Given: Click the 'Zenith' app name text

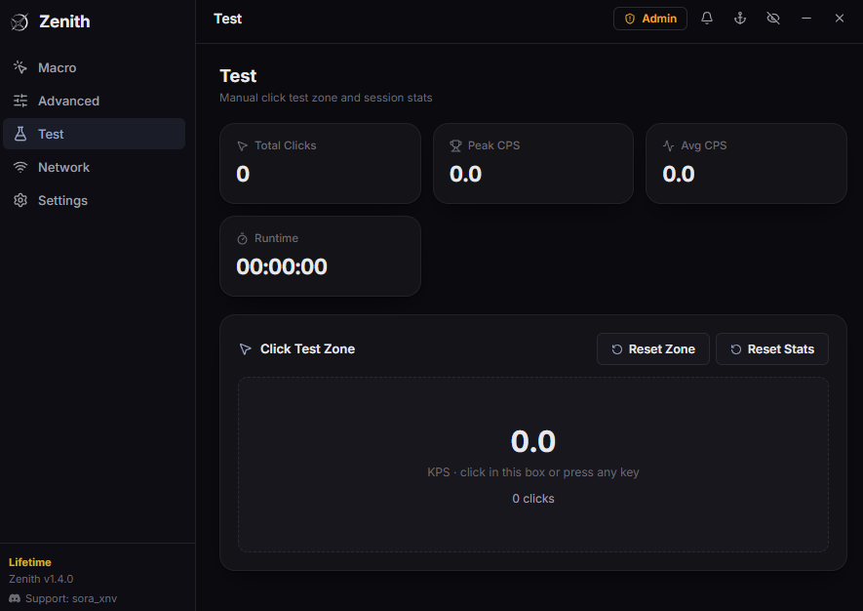Looking at the screenshot, I should [64, 21].
